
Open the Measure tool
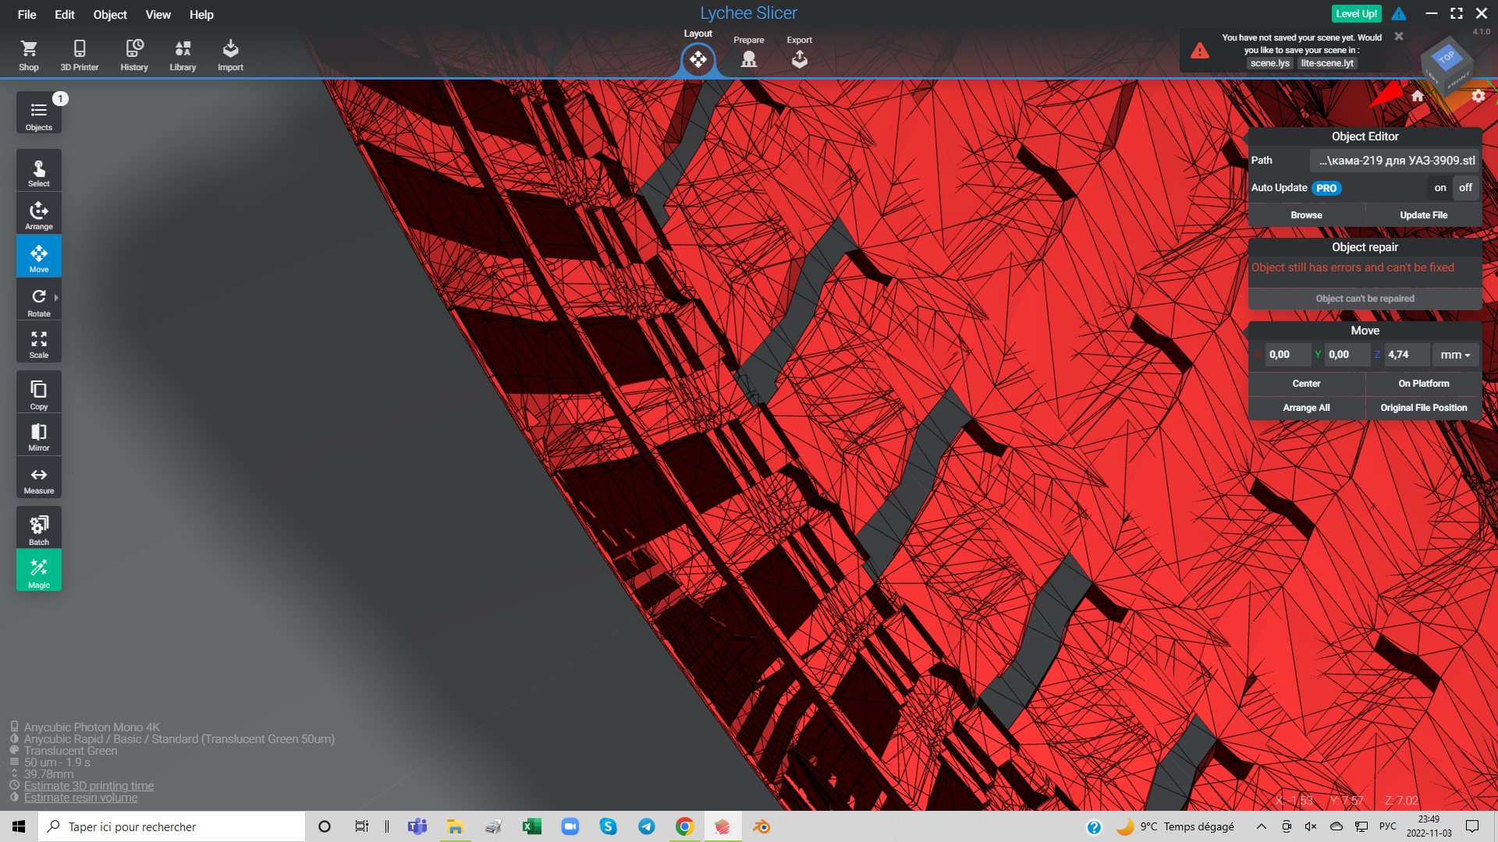point(38,479)
